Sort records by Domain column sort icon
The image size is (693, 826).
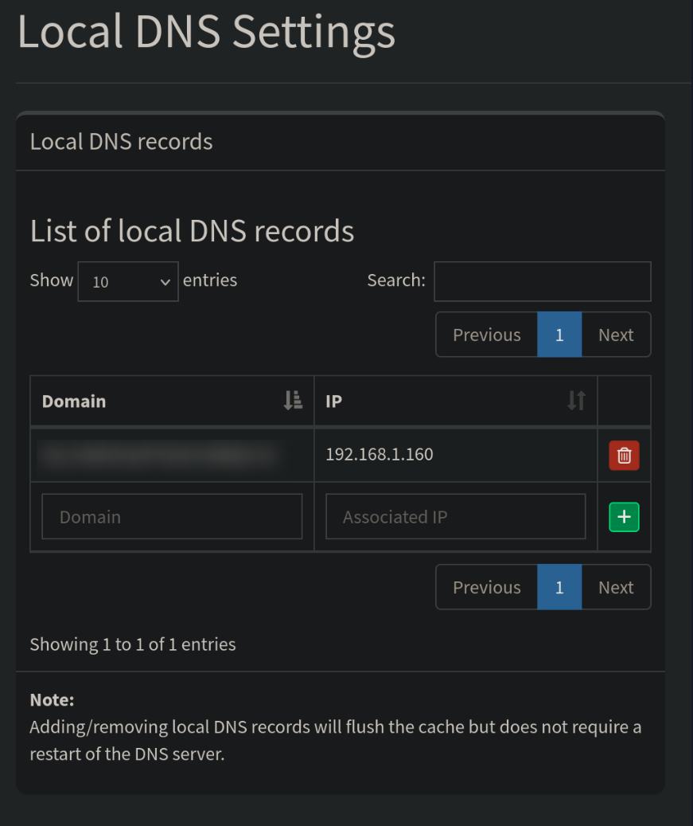293,401
